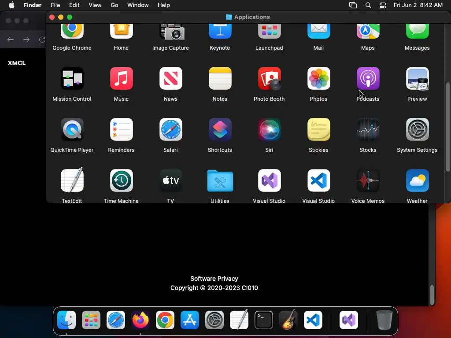The width and height of the screenshot is (451, 338).
Task: Select the Maps app icon
Action: coord(368,31)
